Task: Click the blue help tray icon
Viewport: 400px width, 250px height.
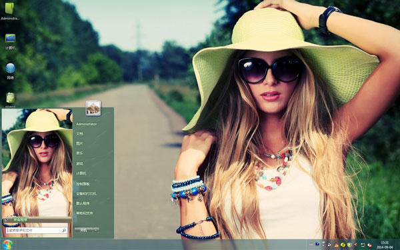Action: pos(317,244)
